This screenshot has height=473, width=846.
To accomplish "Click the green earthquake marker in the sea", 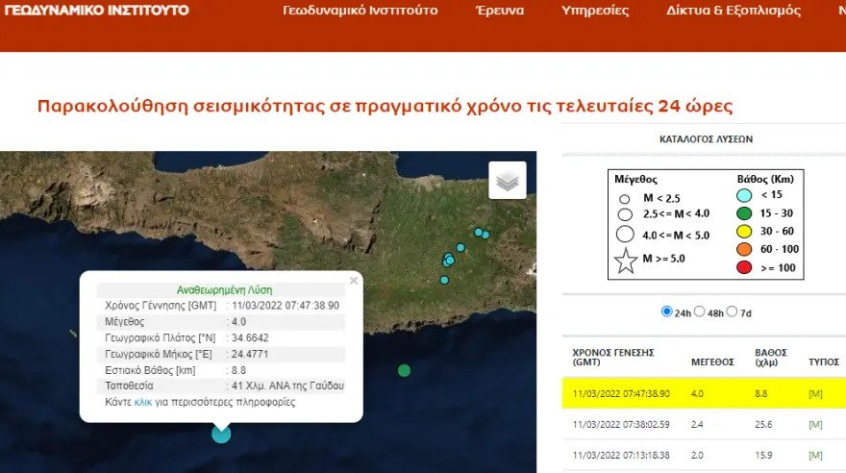I will [404, 370].
